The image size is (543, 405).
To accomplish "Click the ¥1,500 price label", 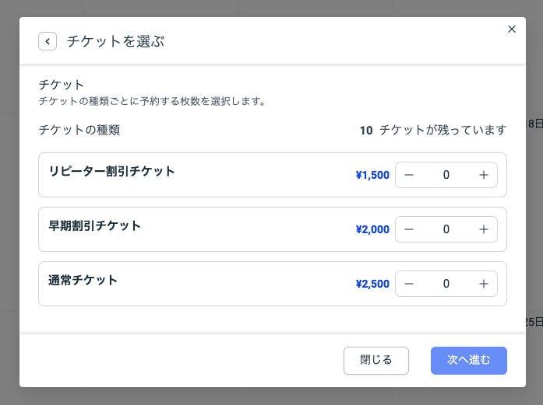I will (x=372, y=175).
